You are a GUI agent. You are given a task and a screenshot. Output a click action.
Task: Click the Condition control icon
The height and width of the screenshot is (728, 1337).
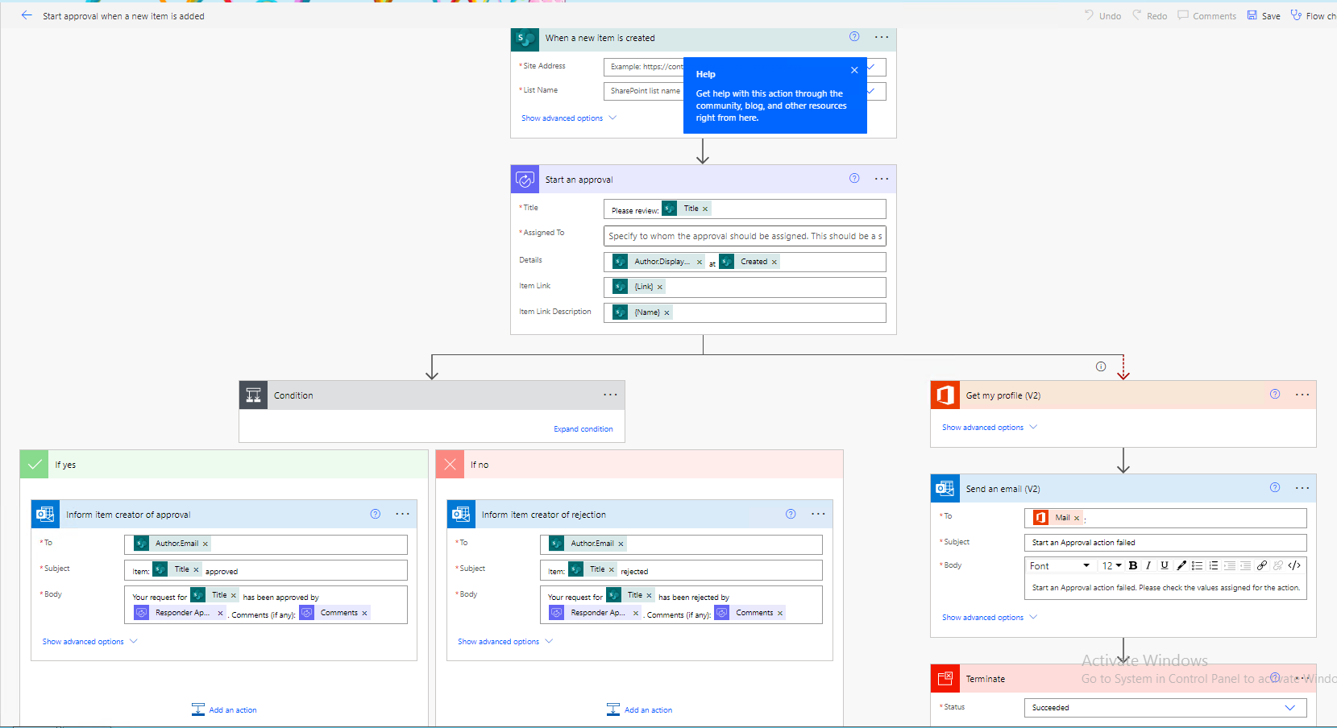[x=253, y=395]
